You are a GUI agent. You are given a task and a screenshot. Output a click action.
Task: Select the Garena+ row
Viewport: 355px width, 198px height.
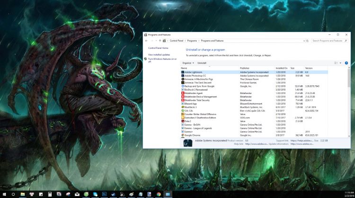point(254,132)
